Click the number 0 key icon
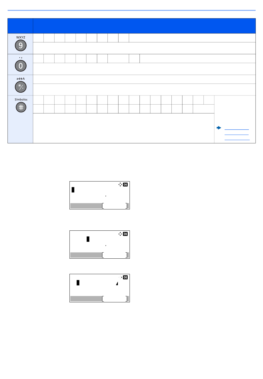 (21, 66)
